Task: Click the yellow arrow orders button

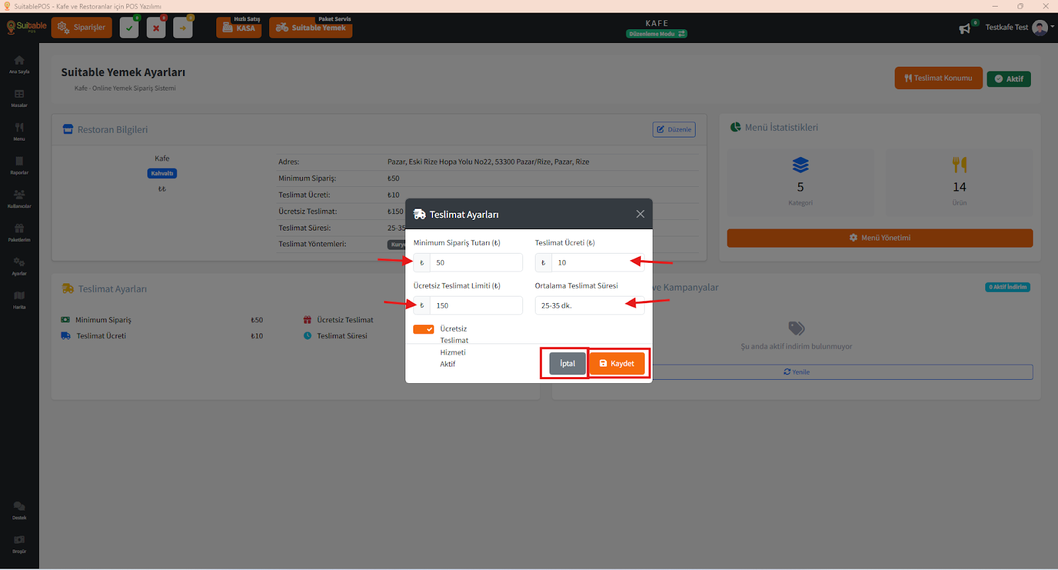Action: (x=183, y=28)
